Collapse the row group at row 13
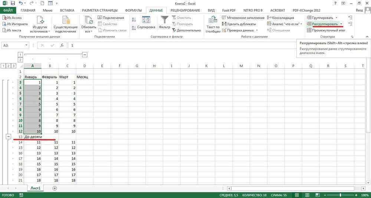This screenshot has width=371, height=198. click(x=8, y=137)
